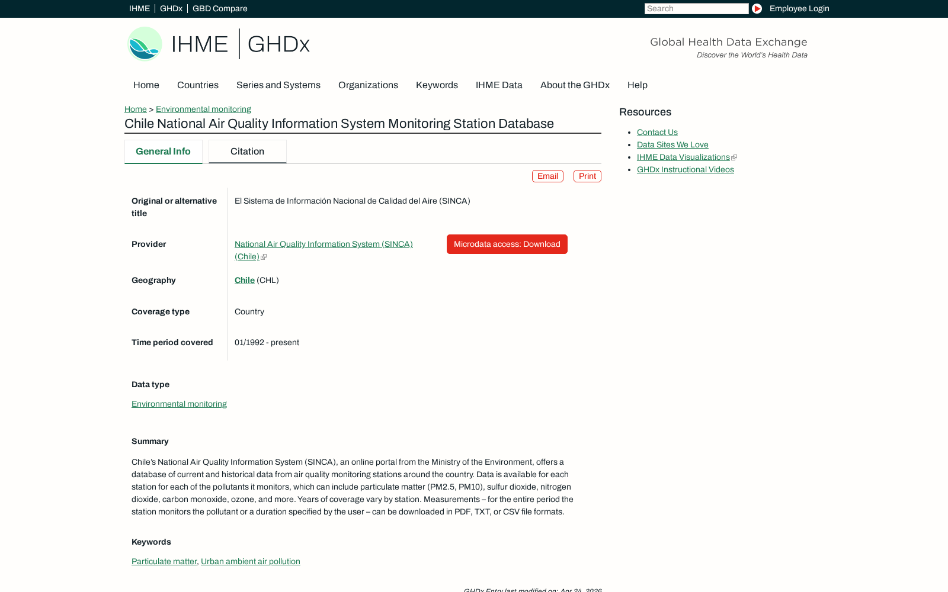Open the Organizations menu item

point(368,85)
